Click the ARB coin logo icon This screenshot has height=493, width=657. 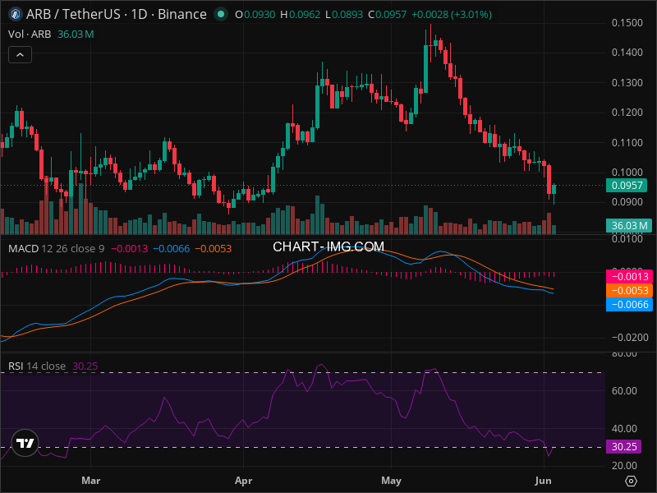coord(16,14)
